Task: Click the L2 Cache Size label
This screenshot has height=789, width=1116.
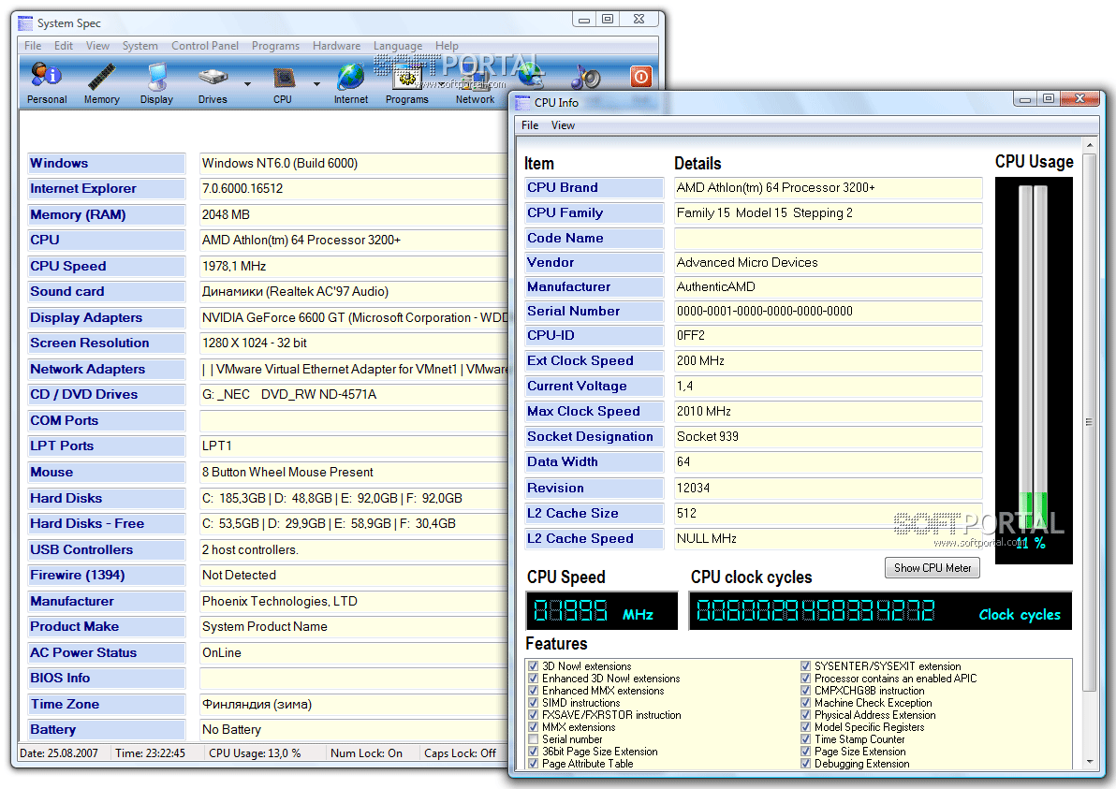Action: click(x=595, y=514)
